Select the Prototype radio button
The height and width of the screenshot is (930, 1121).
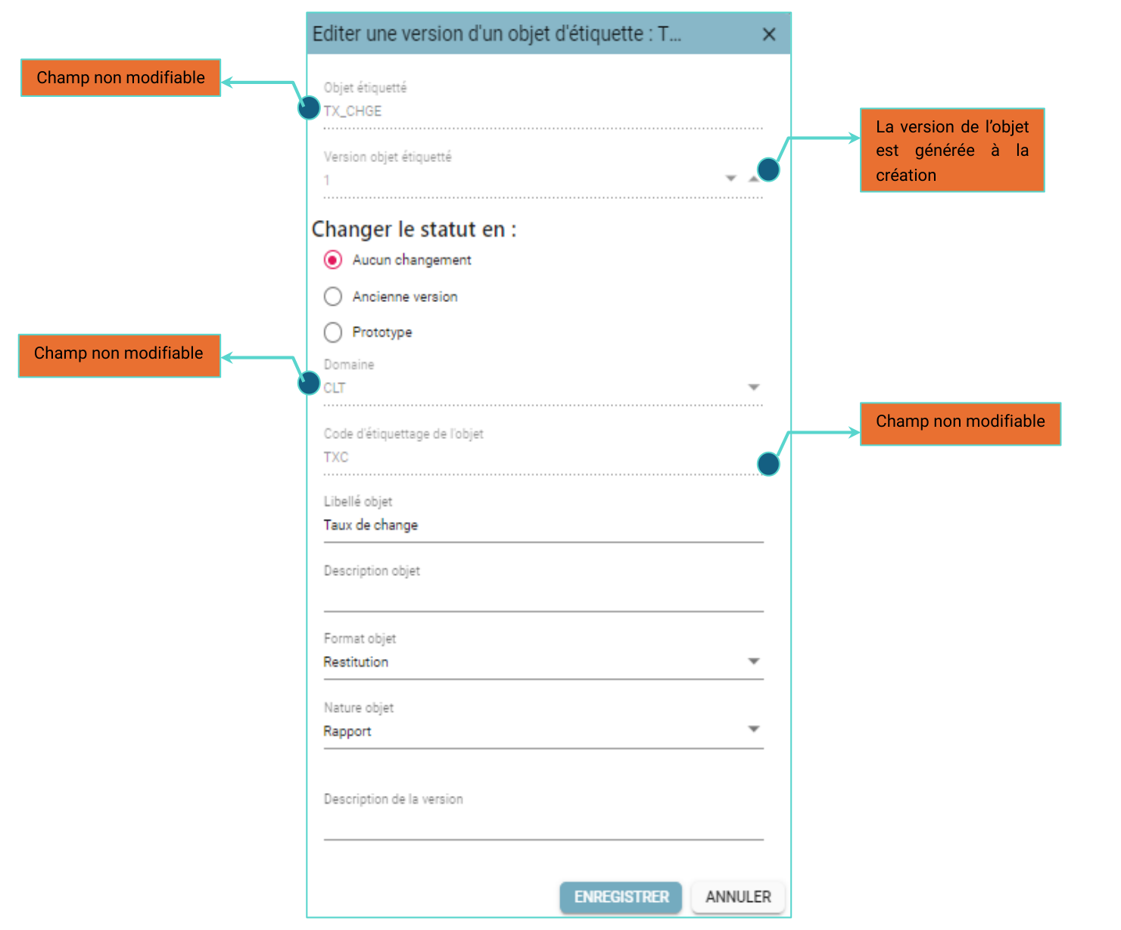[333, 332]
